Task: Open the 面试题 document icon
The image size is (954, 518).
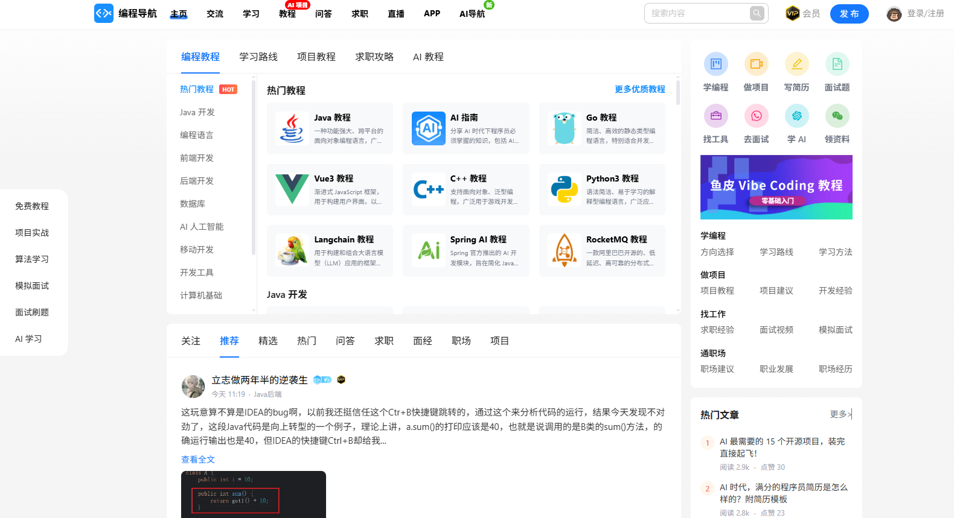Action: tap(837, 64)
